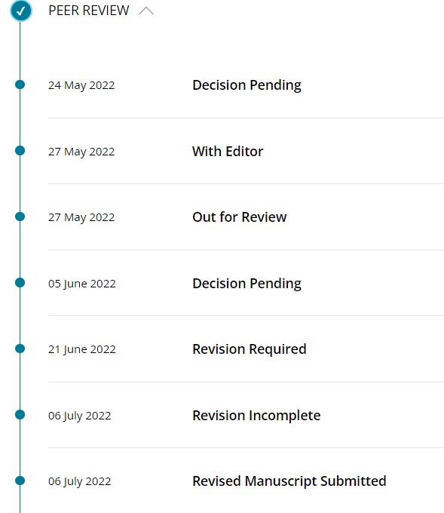Select timeline dot beside Out for Review

[x=20, y=217]
